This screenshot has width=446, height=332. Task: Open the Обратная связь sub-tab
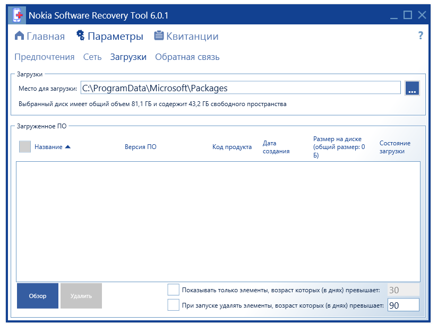(187, 57)
